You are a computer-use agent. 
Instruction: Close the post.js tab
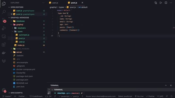82,3
